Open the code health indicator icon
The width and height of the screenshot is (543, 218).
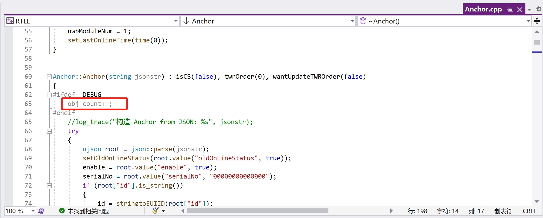pos(41,211)
